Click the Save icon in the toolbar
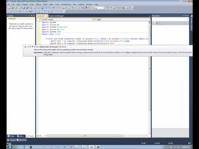This screenshot has height=149, width=199. click(x=24, y=8)
